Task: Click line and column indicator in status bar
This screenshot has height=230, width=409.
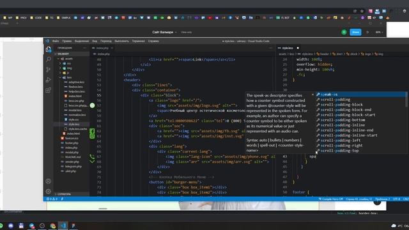Action: 359,199
